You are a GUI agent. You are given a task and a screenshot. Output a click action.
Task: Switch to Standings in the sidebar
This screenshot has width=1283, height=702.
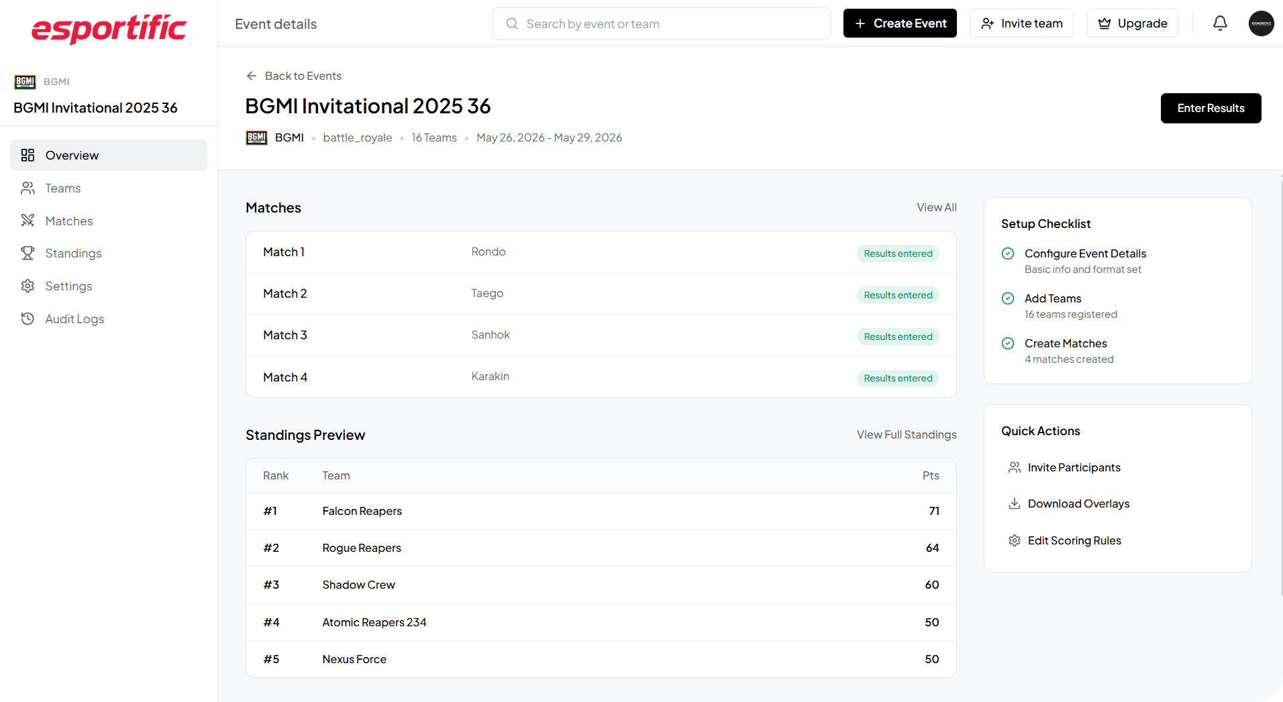point(109,253)
